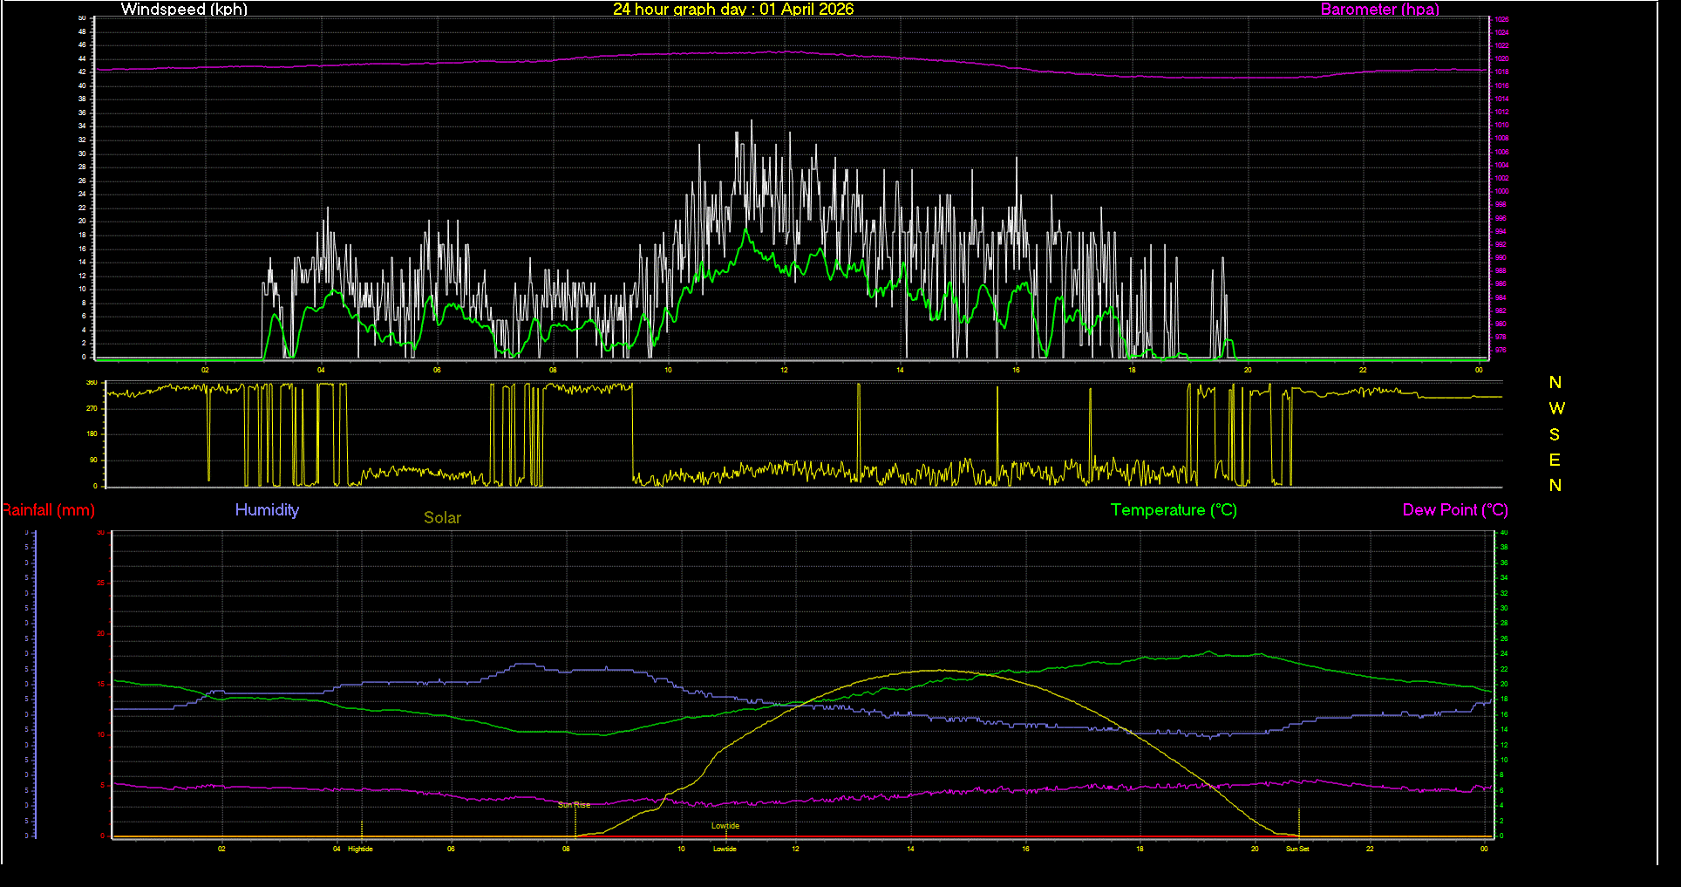Select the Sun Rise marker
Screen dimensions: 1681x887
pyautogui.click(x=573, y=804)
